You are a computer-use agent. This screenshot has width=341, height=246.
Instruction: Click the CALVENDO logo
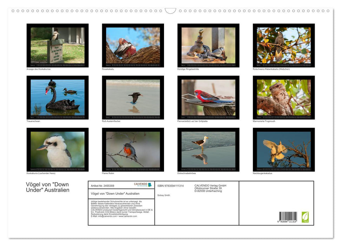pyautogui.click(x=143, y=184)
